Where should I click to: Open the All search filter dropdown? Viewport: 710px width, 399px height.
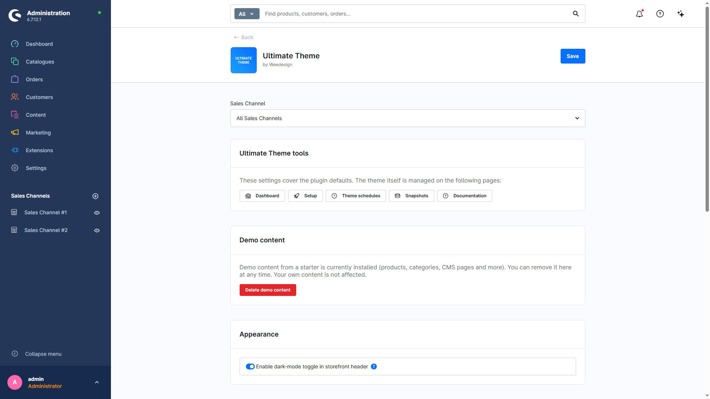[x=247, y=14]
